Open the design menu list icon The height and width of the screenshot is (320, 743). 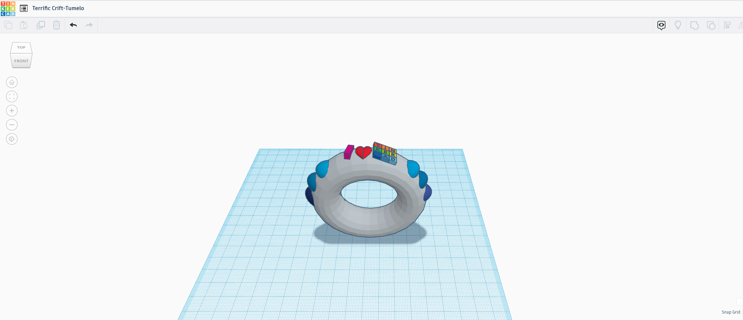pyautogui.click(x=24, y=8)
